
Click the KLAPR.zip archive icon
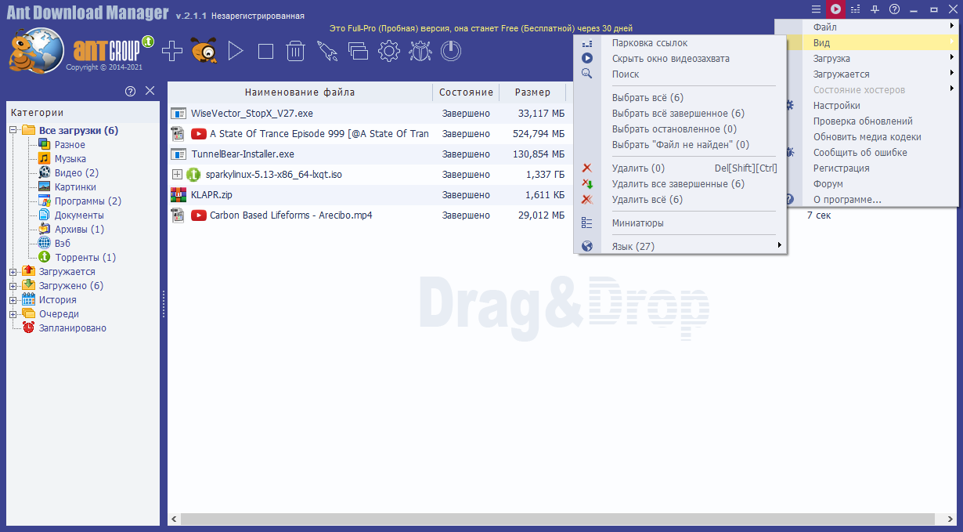178,194
